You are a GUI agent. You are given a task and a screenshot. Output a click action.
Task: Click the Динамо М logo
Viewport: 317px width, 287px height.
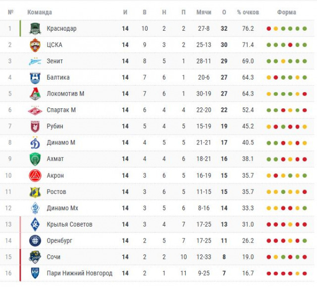[x=35, y=143]
